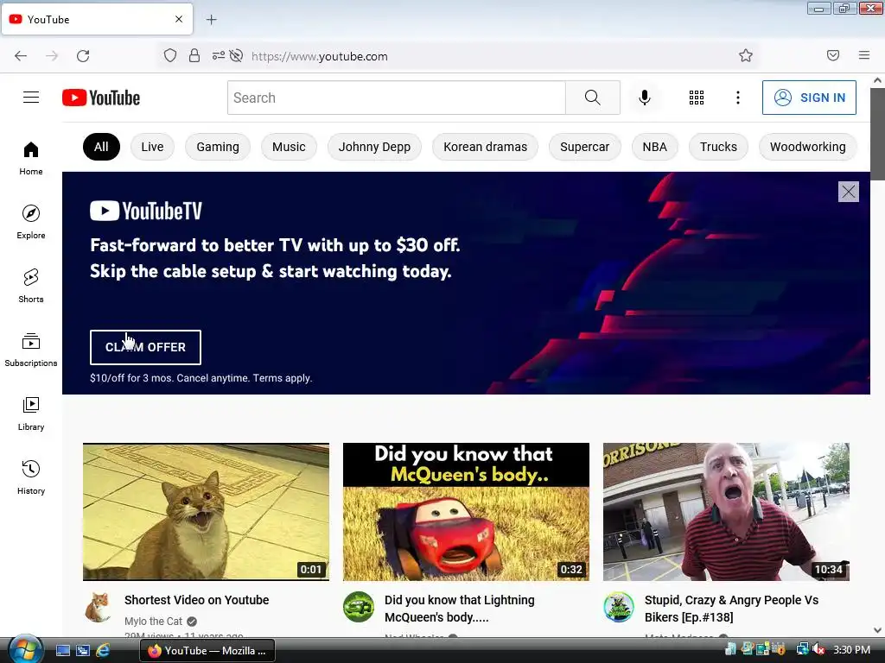
Task: Click the site security padlock icon
Action: click(x=194, y=56)
